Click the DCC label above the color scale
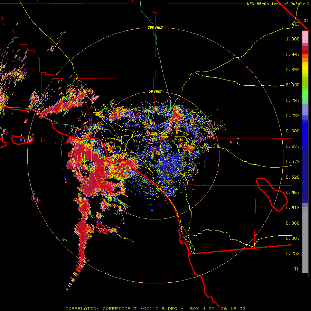 (x=303, y=21)
